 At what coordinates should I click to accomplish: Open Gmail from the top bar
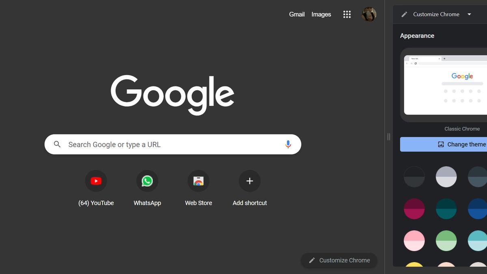tap(297, 14)
